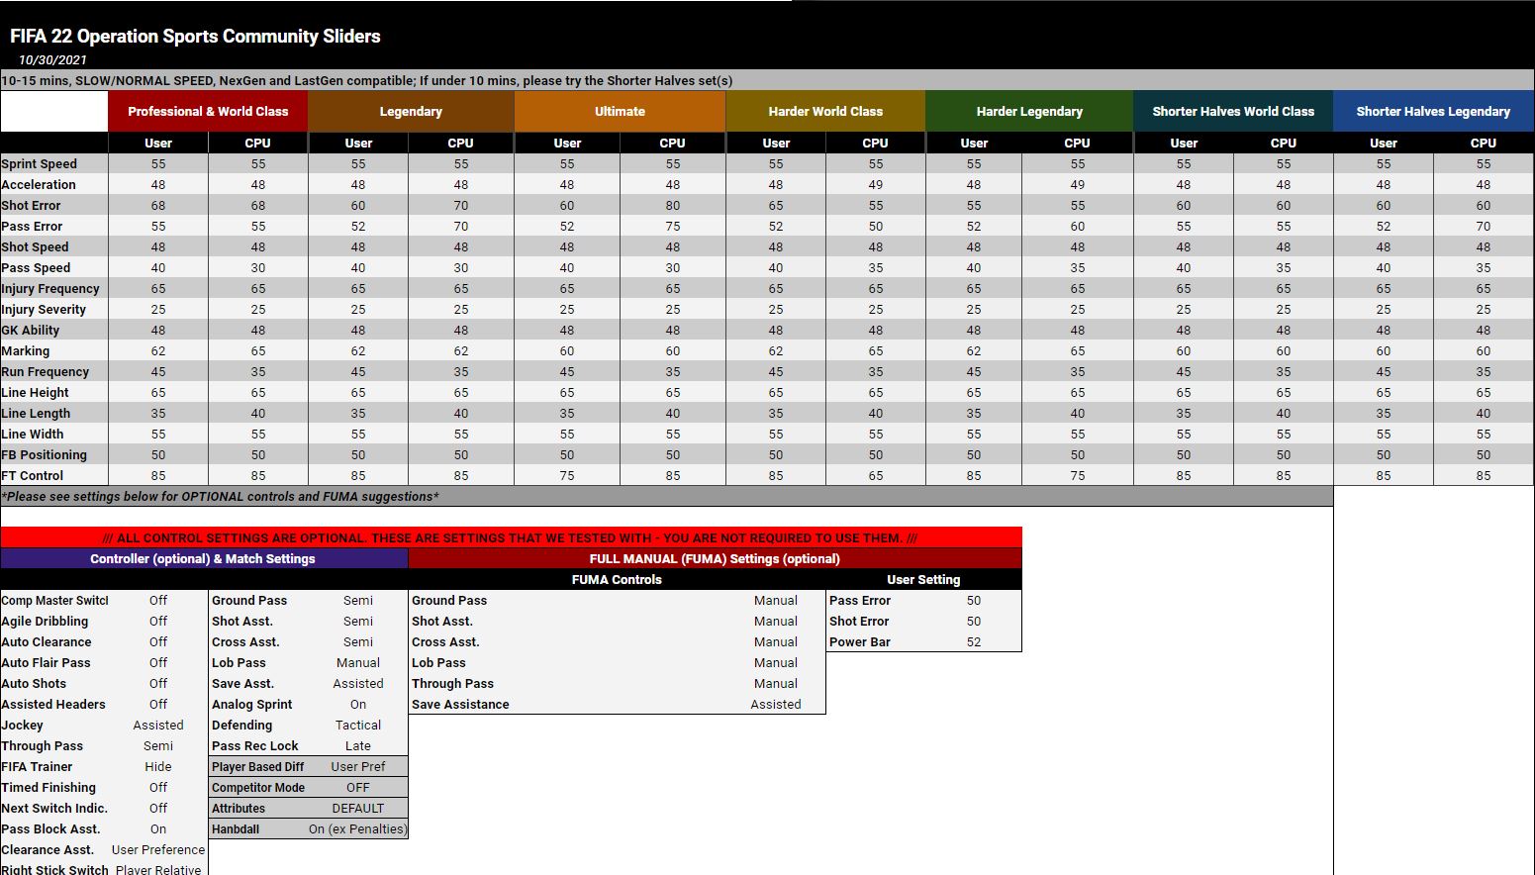Select the brown 'Legendary' column header
The width and height of the screenshot is (1535, 875).
click(411, 112)
